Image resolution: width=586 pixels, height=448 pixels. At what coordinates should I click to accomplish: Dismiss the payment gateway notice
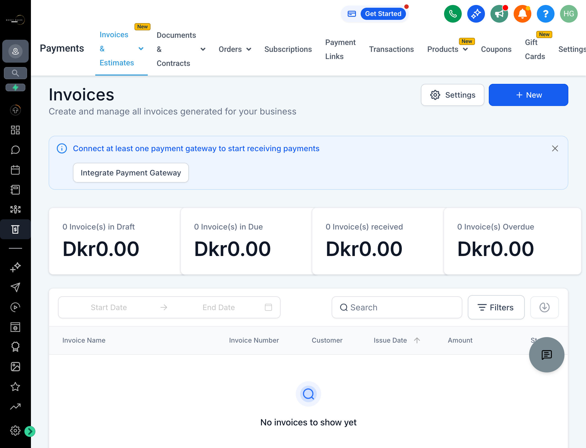click(555, 148)
